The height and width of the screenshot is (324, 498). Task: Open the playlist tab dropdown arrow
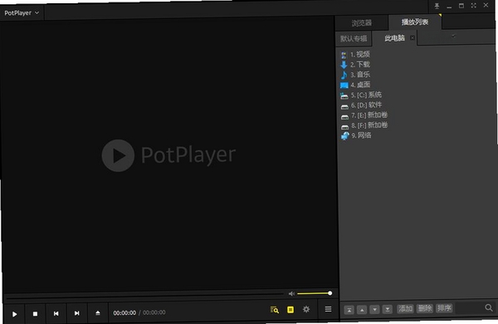tap(453, 36)
